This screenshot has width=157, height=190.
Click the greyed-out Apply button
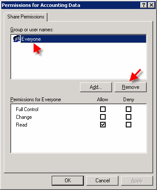137,181
